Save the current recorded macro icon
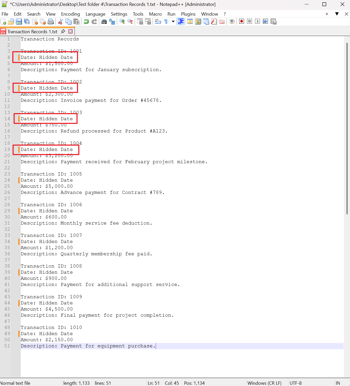The height and width of the screenshot is (386, 350). [274, 21]
